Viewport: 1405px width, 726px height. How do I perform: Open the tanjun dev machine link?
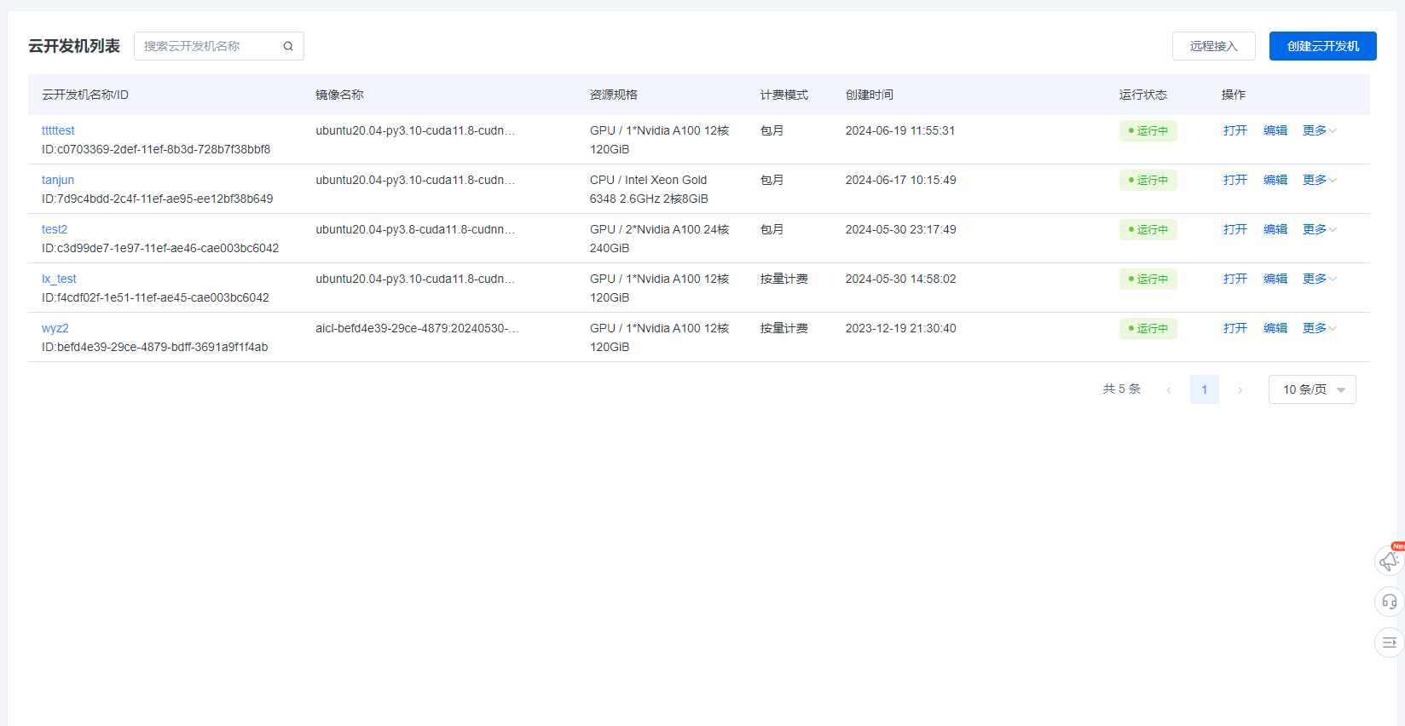(x=58, y=180)
